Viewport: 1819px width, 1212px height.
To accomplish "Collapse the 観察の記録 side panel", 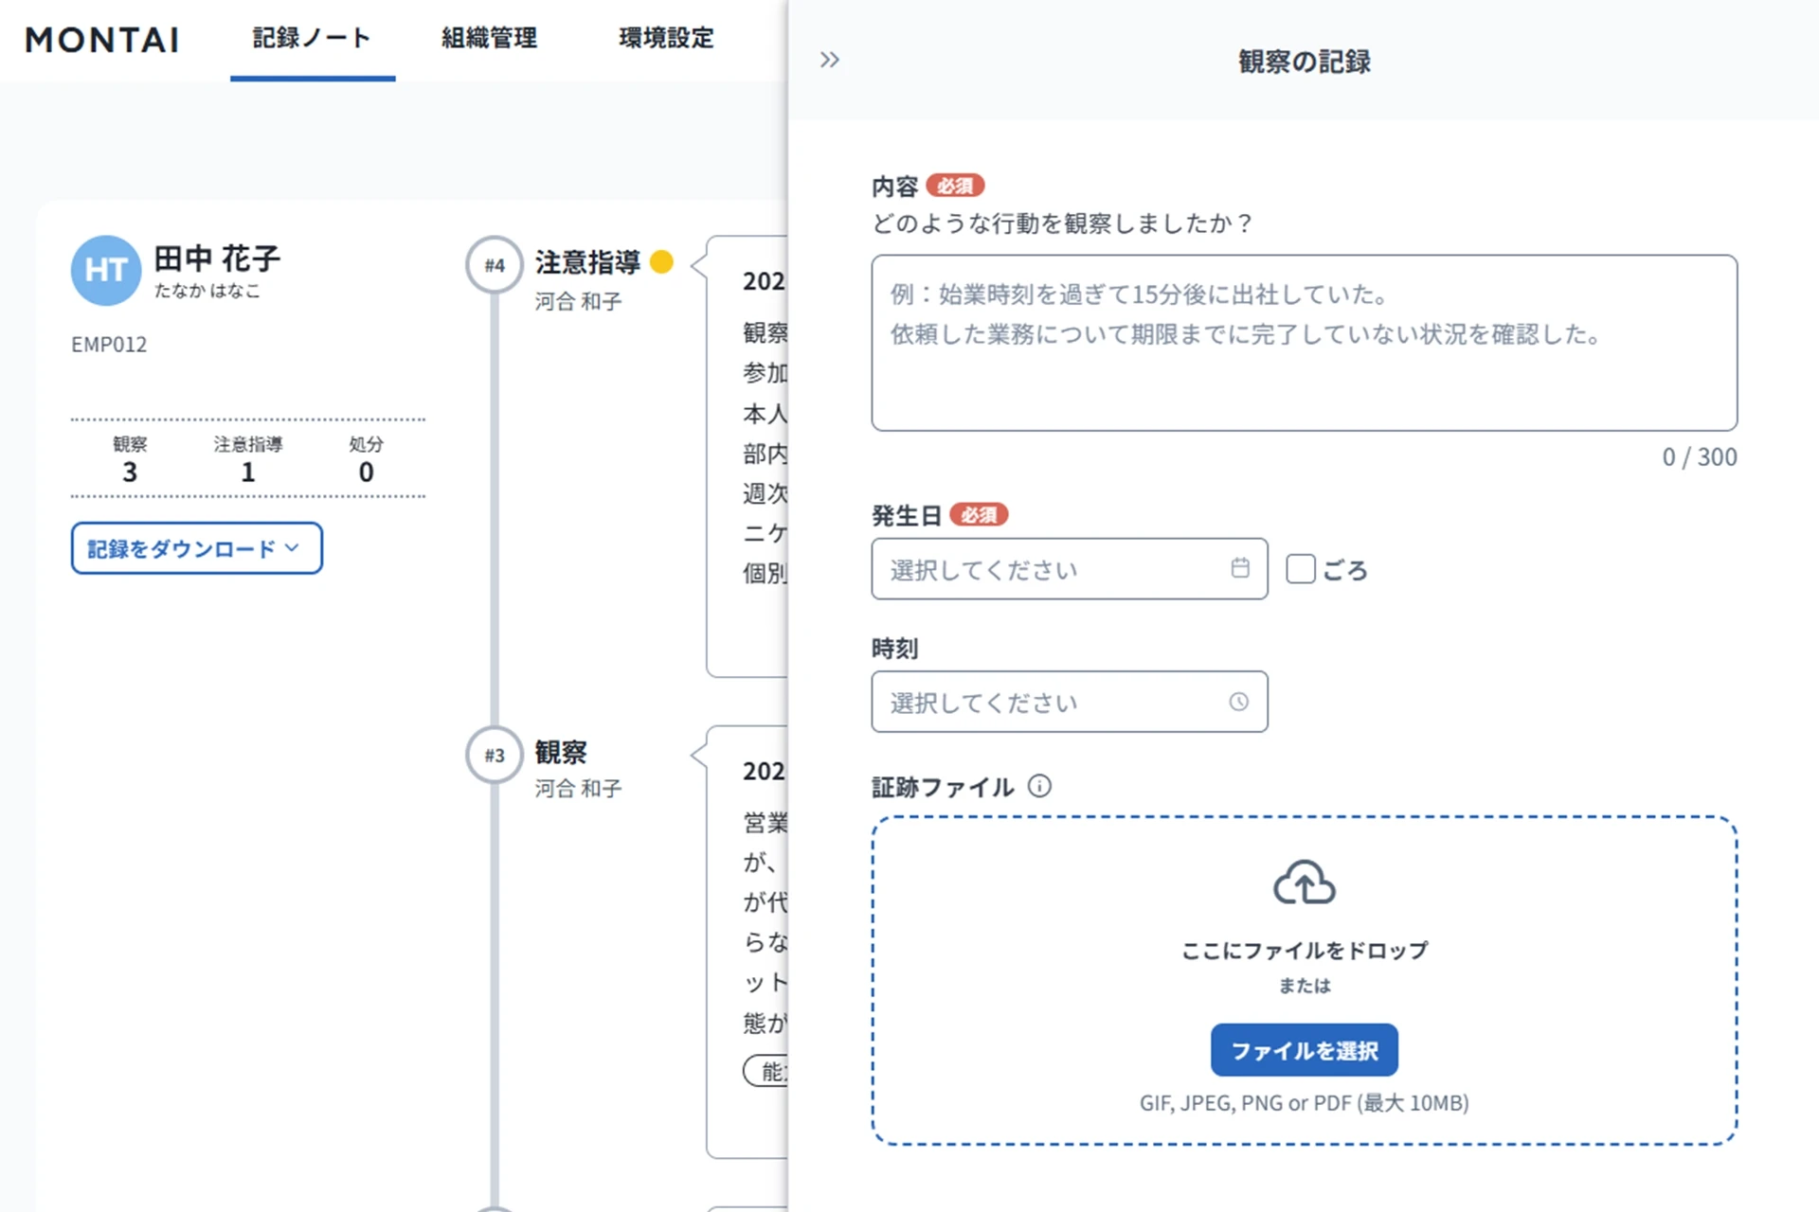I will [x=829, y=59].
